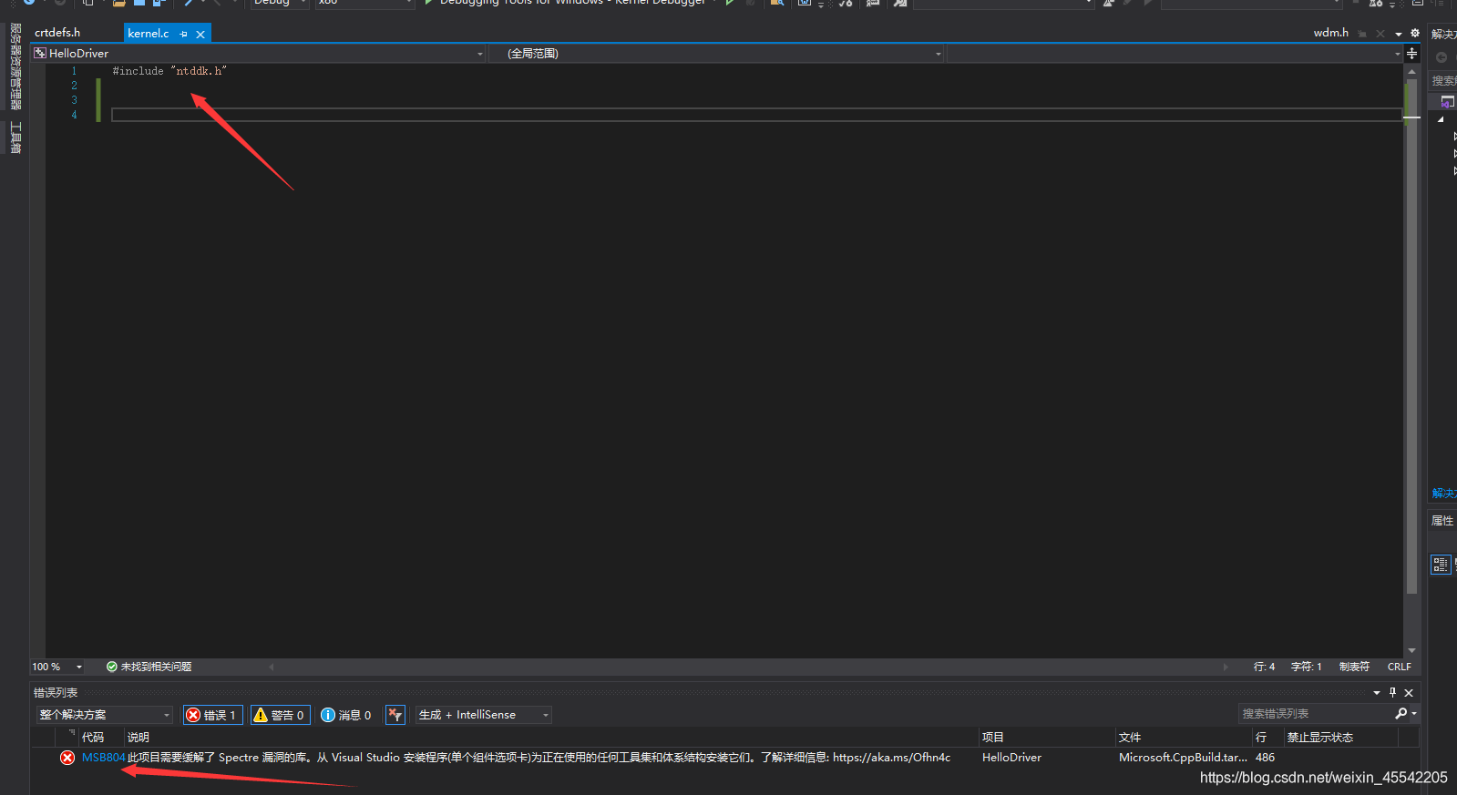This screenshot has width=1457, height=795.
Task: Sort by the 代码 column header
Action: [x=93, y=738]
